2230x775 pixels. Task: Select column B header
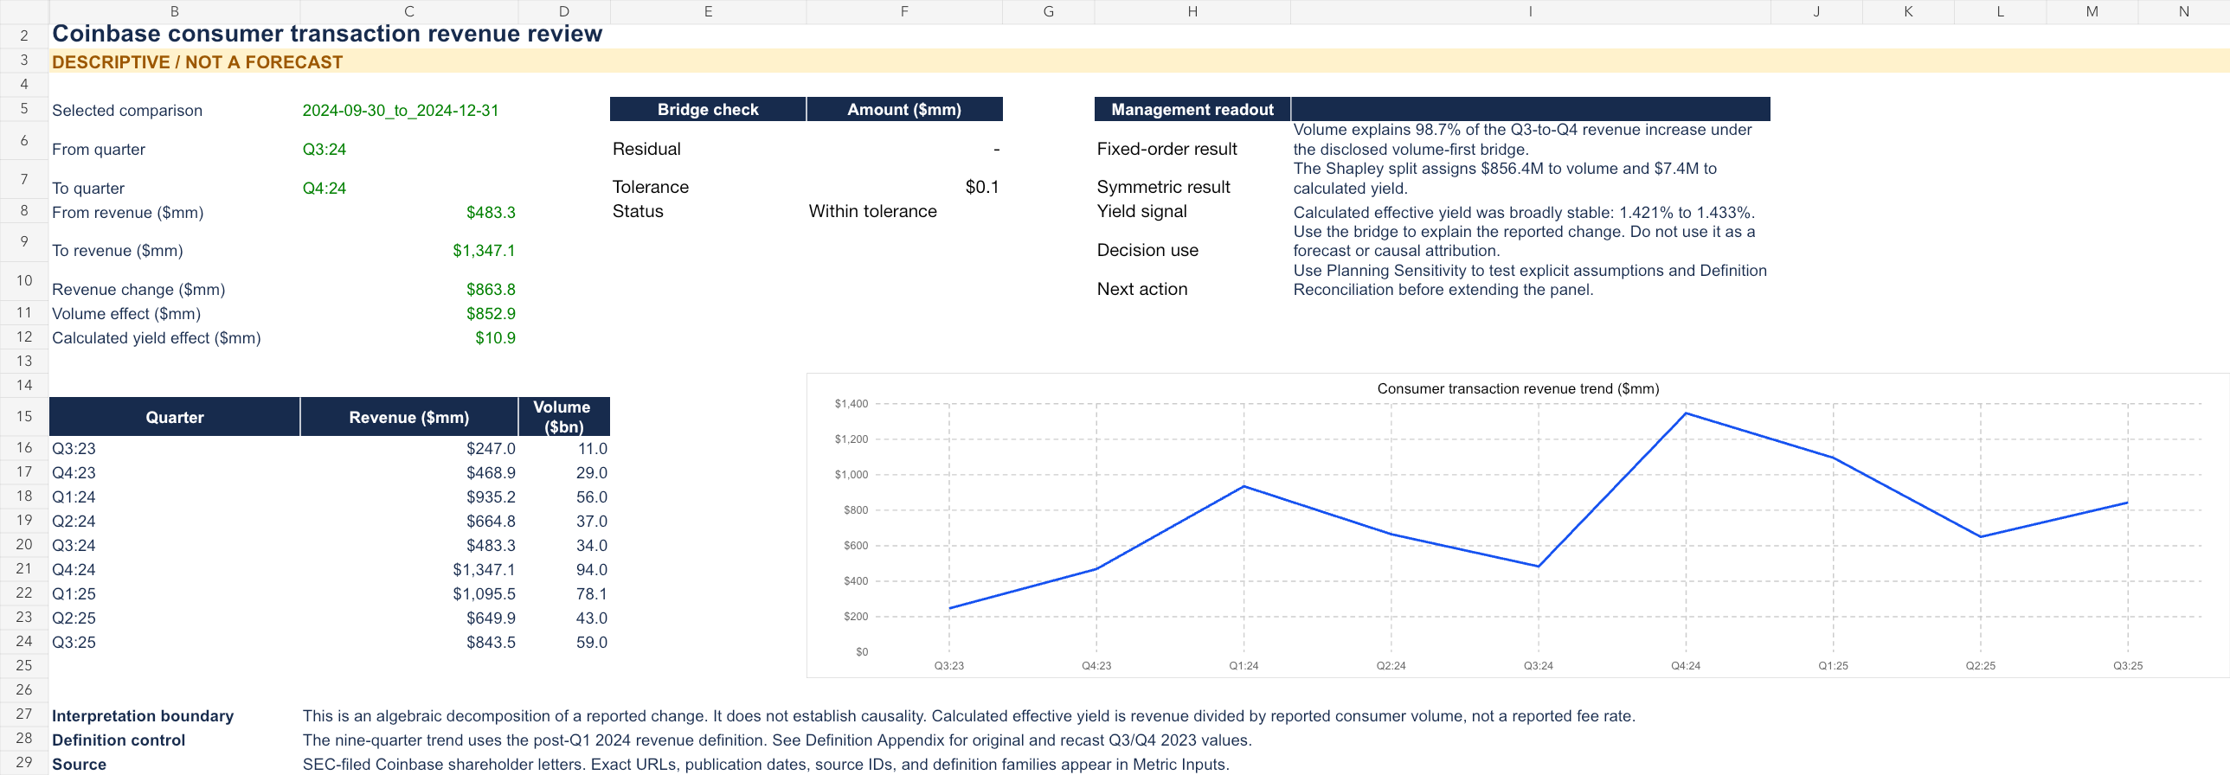[174, 11]
